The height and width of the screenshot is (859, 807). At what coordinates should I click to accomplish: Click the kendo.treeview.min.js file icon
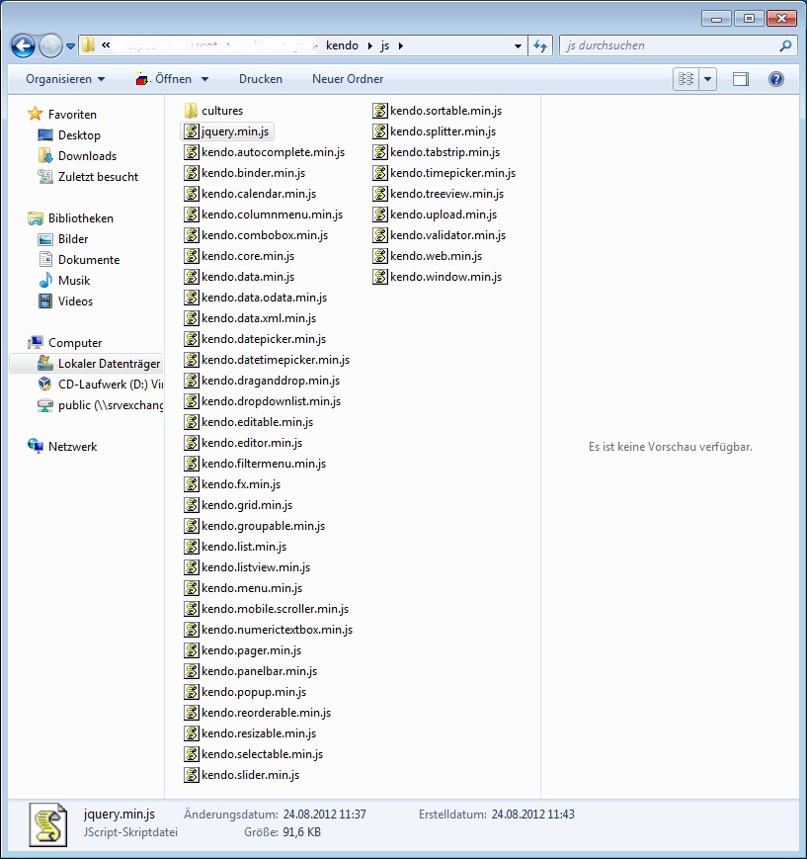coord(380,194)
